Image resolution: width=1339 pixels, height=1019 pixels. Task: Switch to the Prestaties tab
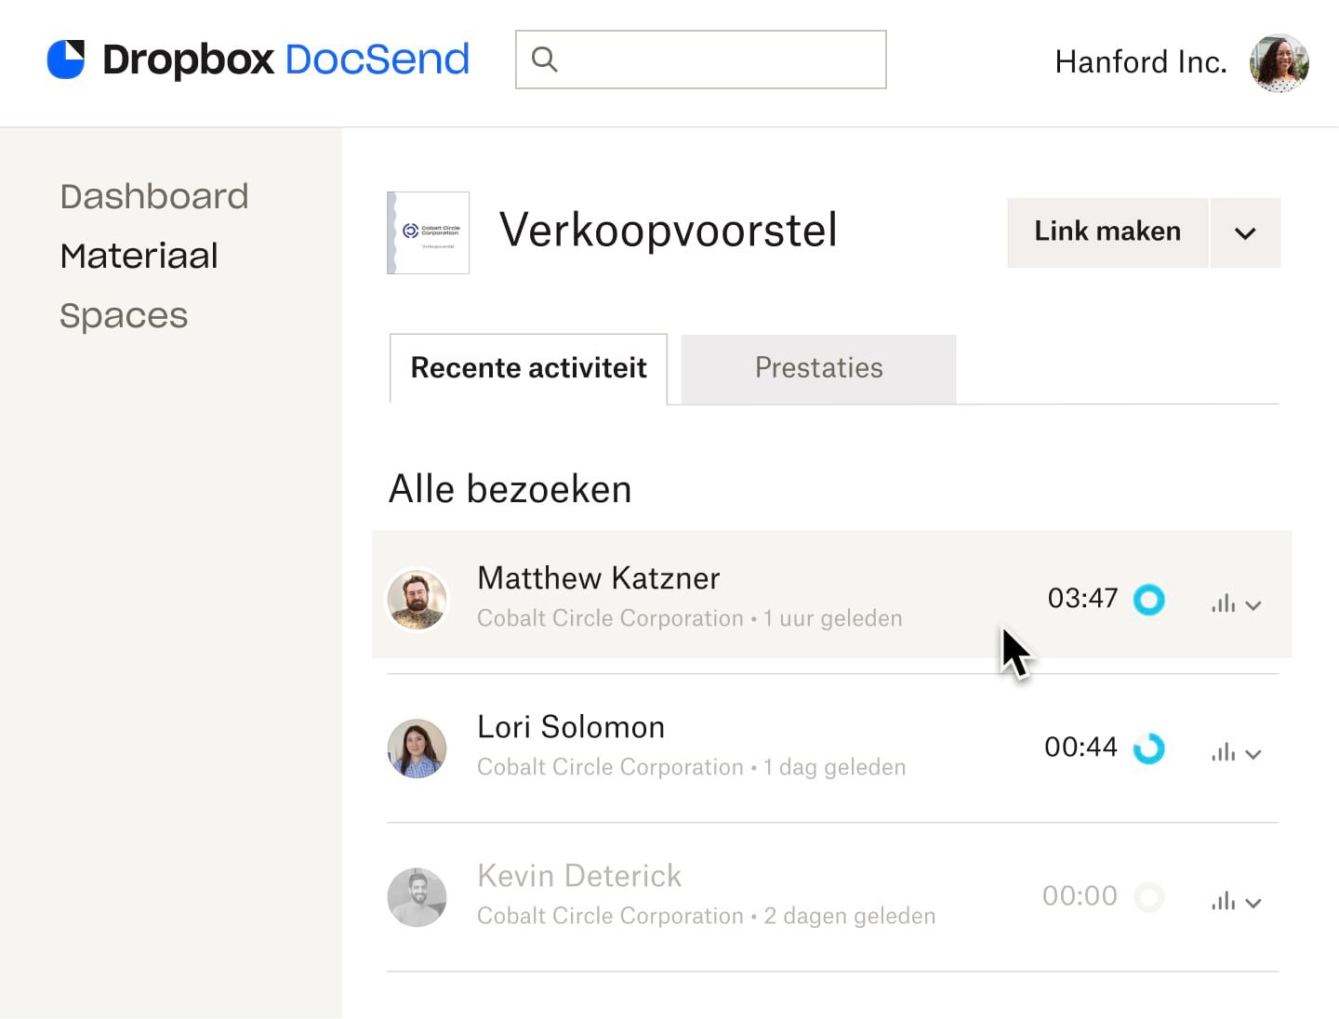coord(818,368)
